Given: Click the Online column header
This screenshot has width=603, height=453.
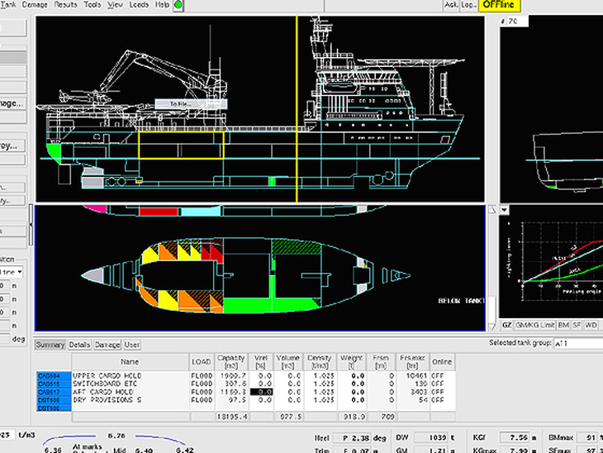Looking at the screenshot, I should 442,362.
